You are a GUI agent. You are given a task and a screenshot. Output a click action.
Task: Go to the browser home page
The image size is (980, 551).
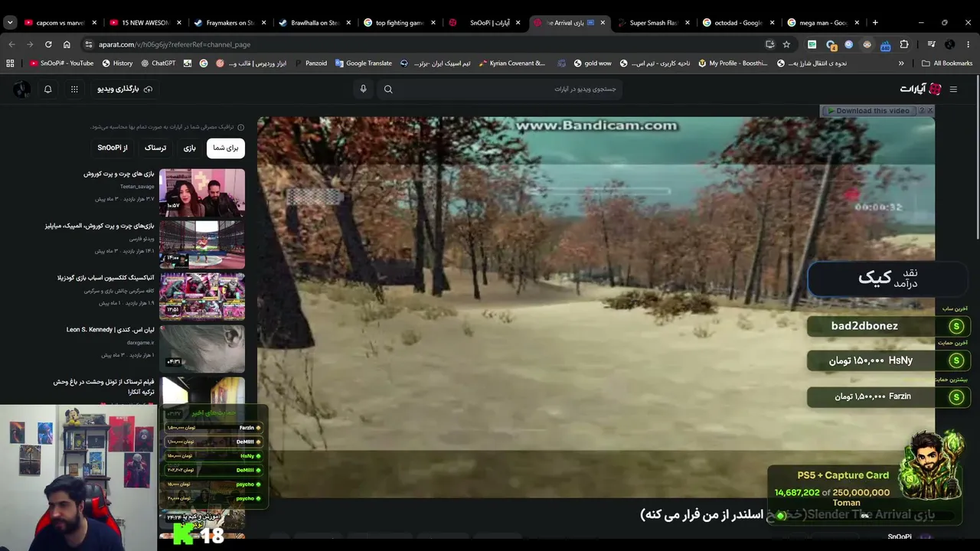point(67,44)
